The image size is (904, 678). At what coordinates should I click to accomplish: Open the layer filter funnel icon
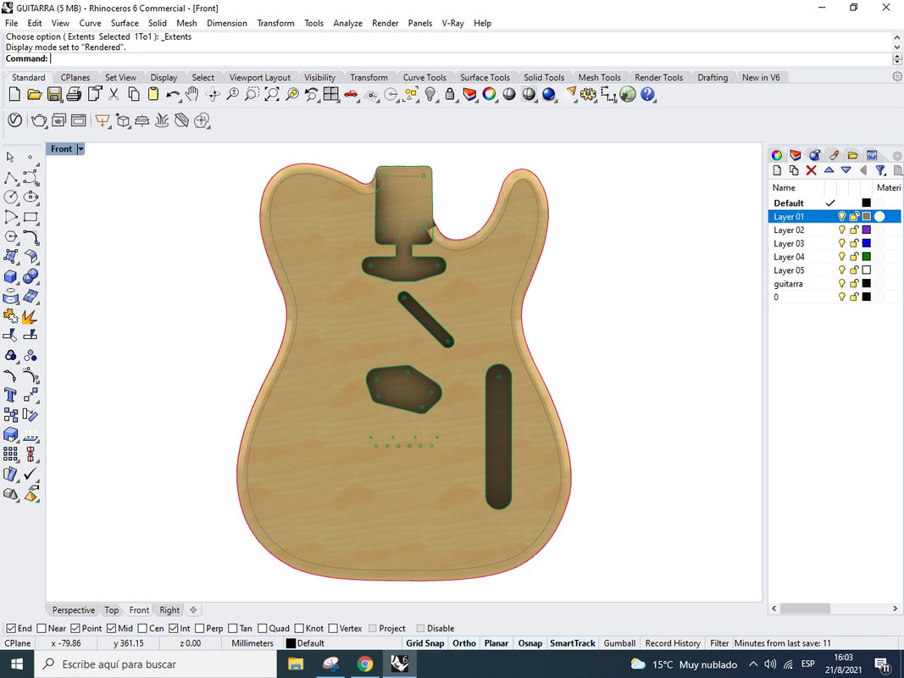coord(881,170)
